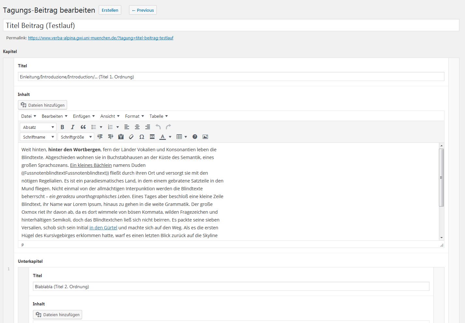Insert a blockquote using the quote icon

(83, 127)
